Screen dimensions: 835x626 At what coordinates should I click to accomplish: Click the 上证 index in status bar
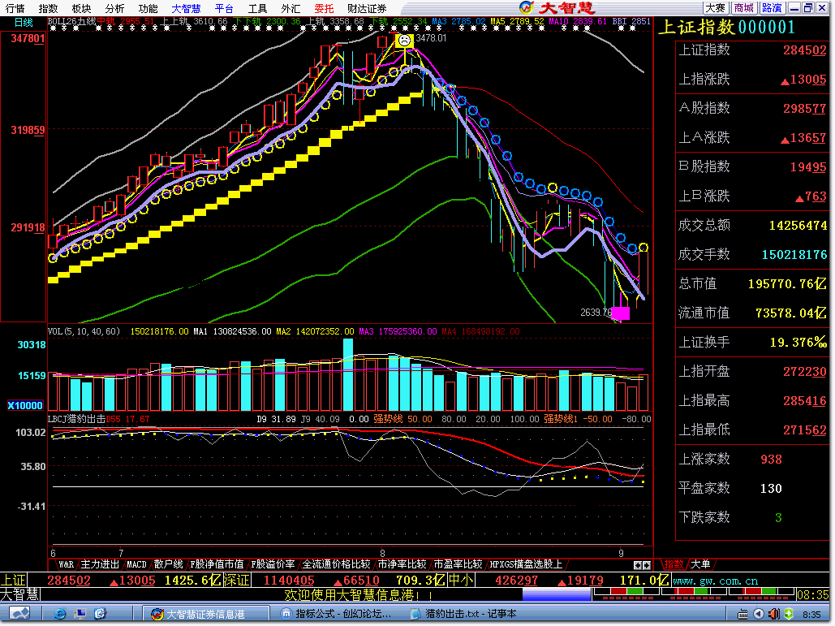tap(13, 581)
